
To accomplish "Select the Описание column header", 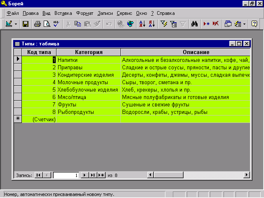I will (x=186, y=52).
